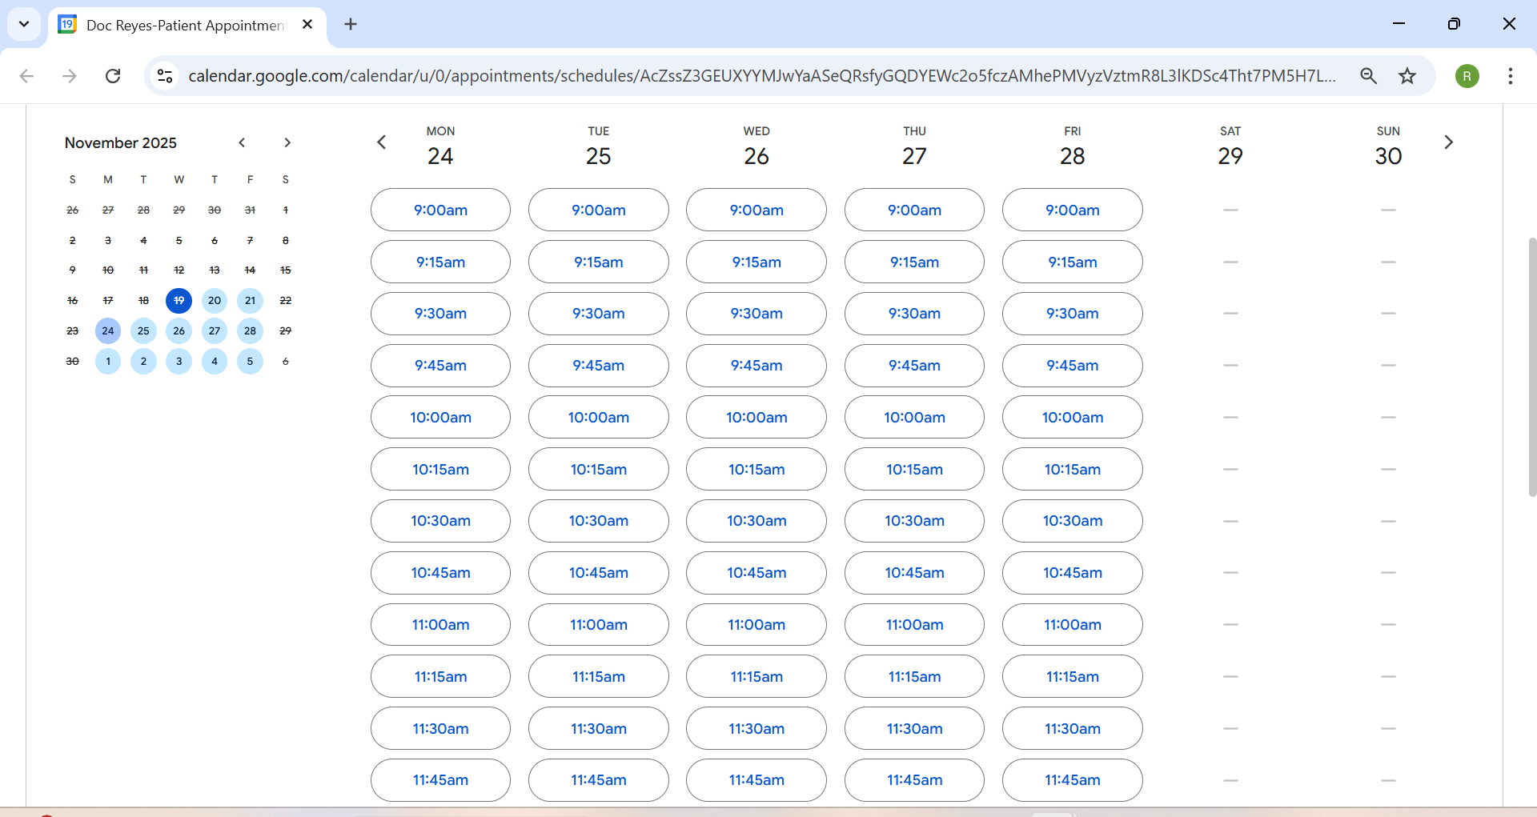1537x817 pixels.
Task: Switch to Doc Reyes-Patient Appointment tab
Action: (x=184, y=25)
